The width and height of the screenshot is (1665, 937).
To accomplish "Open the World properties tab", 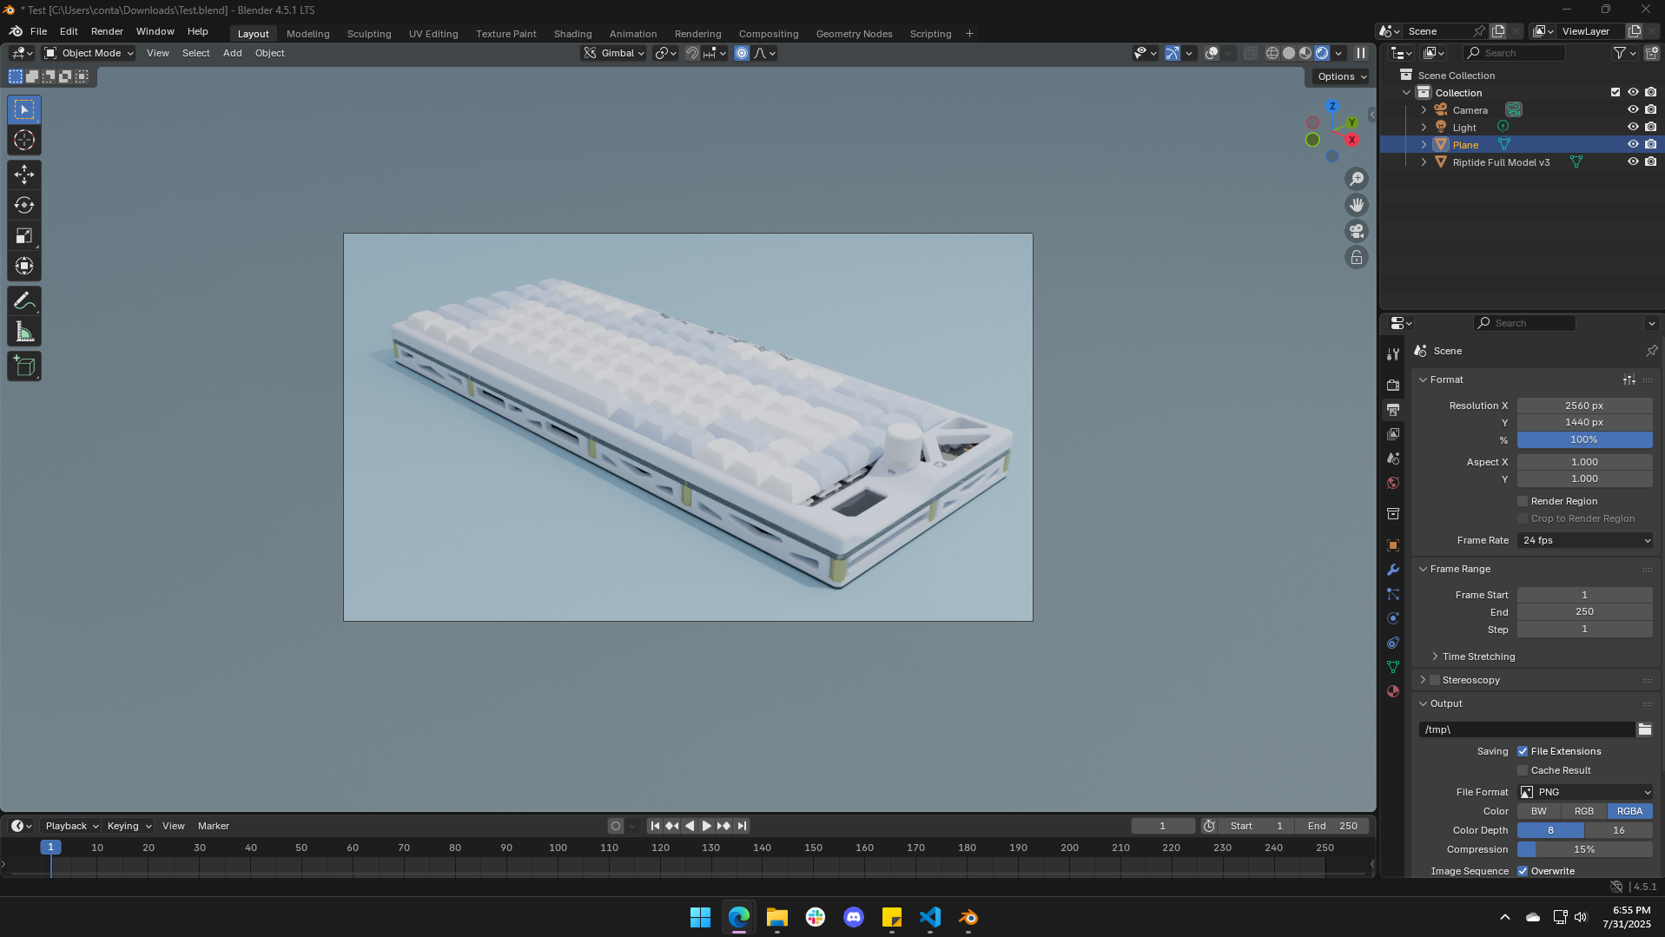I will coord(1393,483).
